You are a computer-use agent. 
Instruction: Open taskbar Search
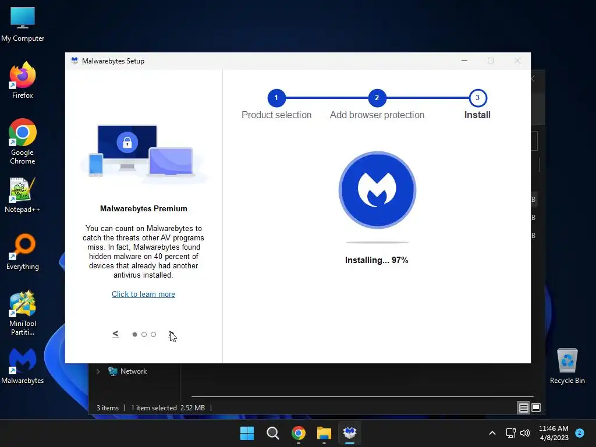(272, 433)
